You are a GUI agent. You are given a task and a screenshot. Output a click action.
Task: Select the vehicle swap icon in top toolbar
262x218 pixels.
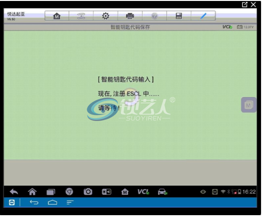pos(81,16)
